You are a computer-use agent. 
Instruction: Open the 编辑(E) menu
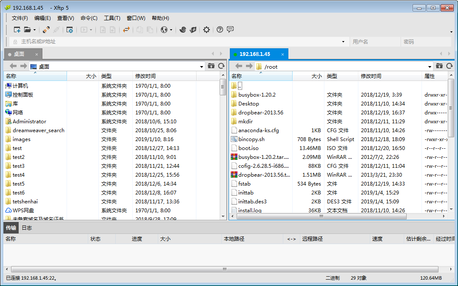(x=42, y=18)
